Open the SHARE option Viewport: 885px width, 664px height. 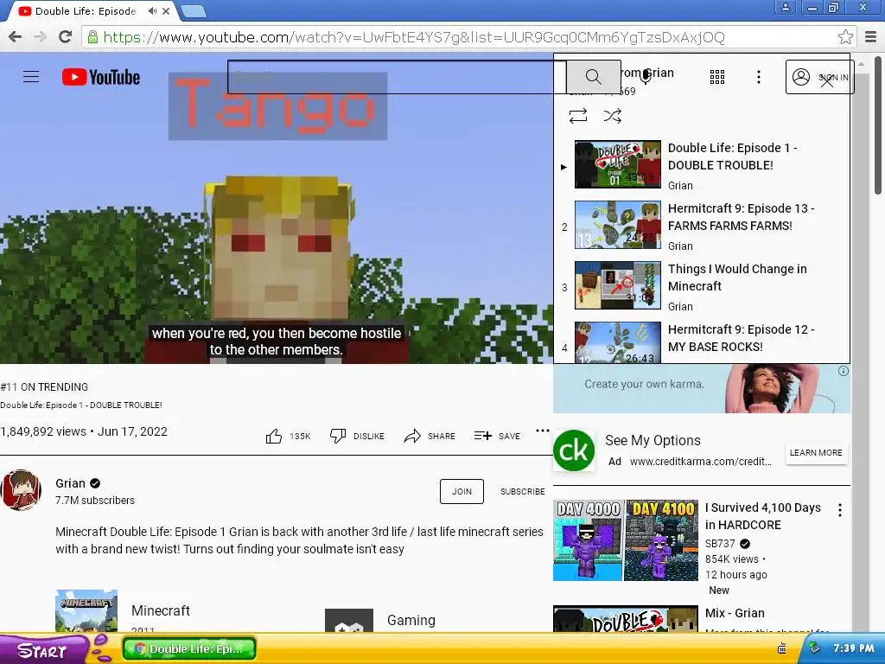(430, 436)
